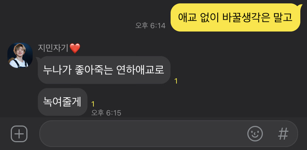
Task: Tap the unread count 1 beside 녹여줄게 bubble
Action: (x=93, y=104)
